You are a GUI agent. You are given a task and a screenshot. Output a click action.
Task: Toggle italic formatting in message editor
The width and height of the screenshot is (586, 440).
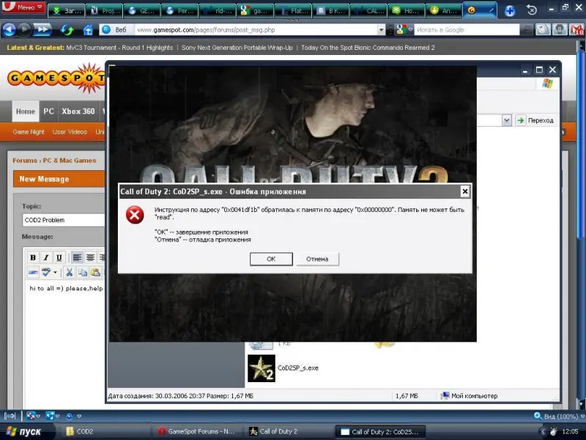46,257
